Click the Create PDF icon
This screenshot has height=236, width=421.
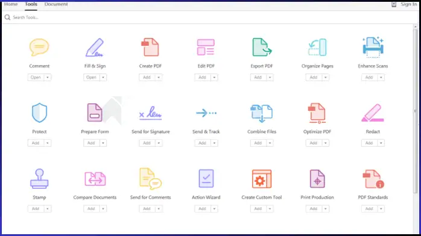pos(150,47)
